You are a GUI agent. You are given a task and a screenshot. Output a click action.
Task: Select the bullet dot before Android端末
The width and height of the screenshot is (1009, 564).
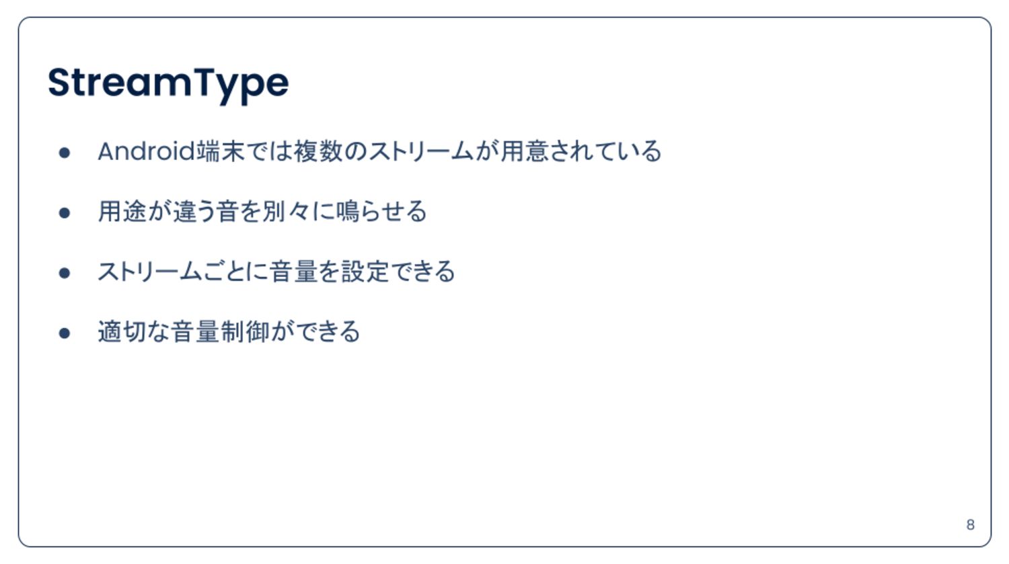click(65, 153)
